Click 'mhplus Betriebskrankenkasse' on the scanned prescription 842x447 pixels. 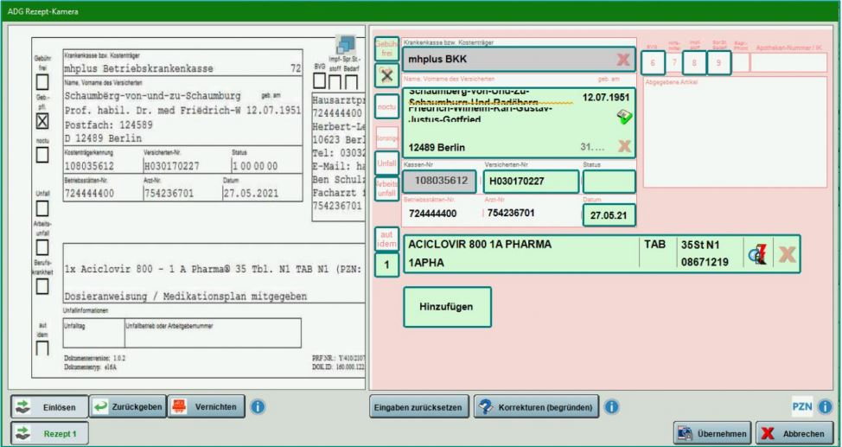tap(138, 69)
